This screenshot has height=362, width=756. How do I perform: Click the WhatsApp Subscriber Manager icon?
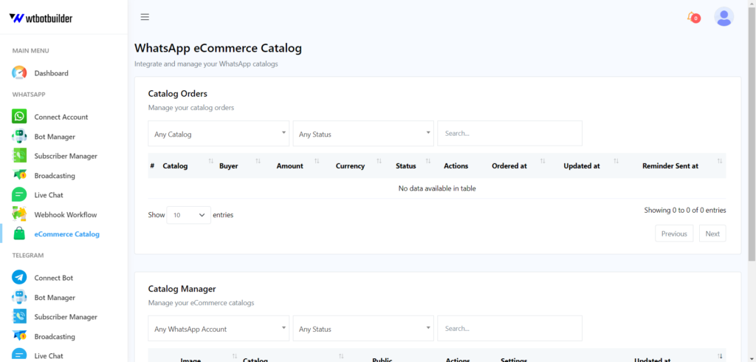pos(19,155)
